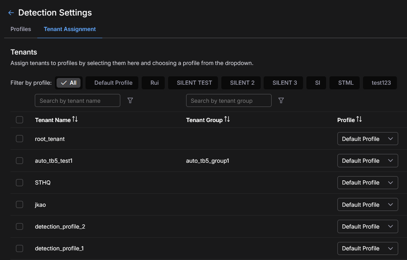This screenshot has height=260, width=407.
Task: Filter tenants by SILENT TEST profile
Action: [194, 83]
